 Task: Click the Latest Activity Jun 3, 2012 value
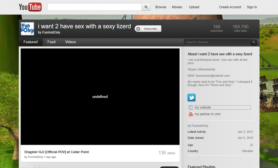tap(245, 132)
